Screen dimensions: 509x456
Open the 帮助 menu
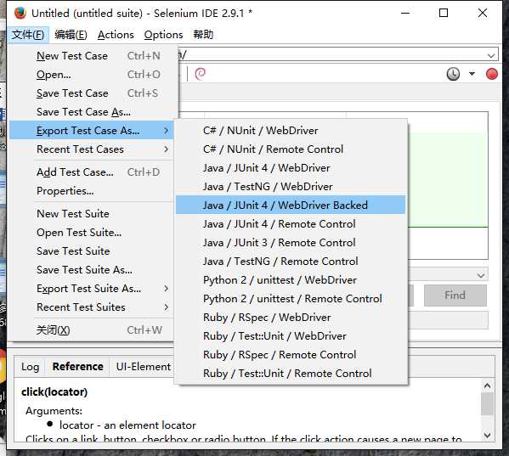[203, 34]
